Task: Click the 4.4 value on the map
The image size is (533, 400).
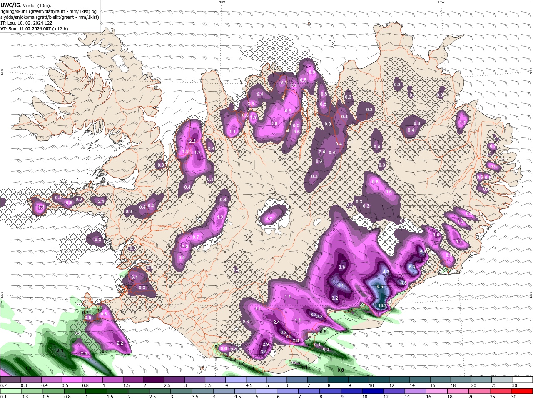Action: click(x=423, y=251)
